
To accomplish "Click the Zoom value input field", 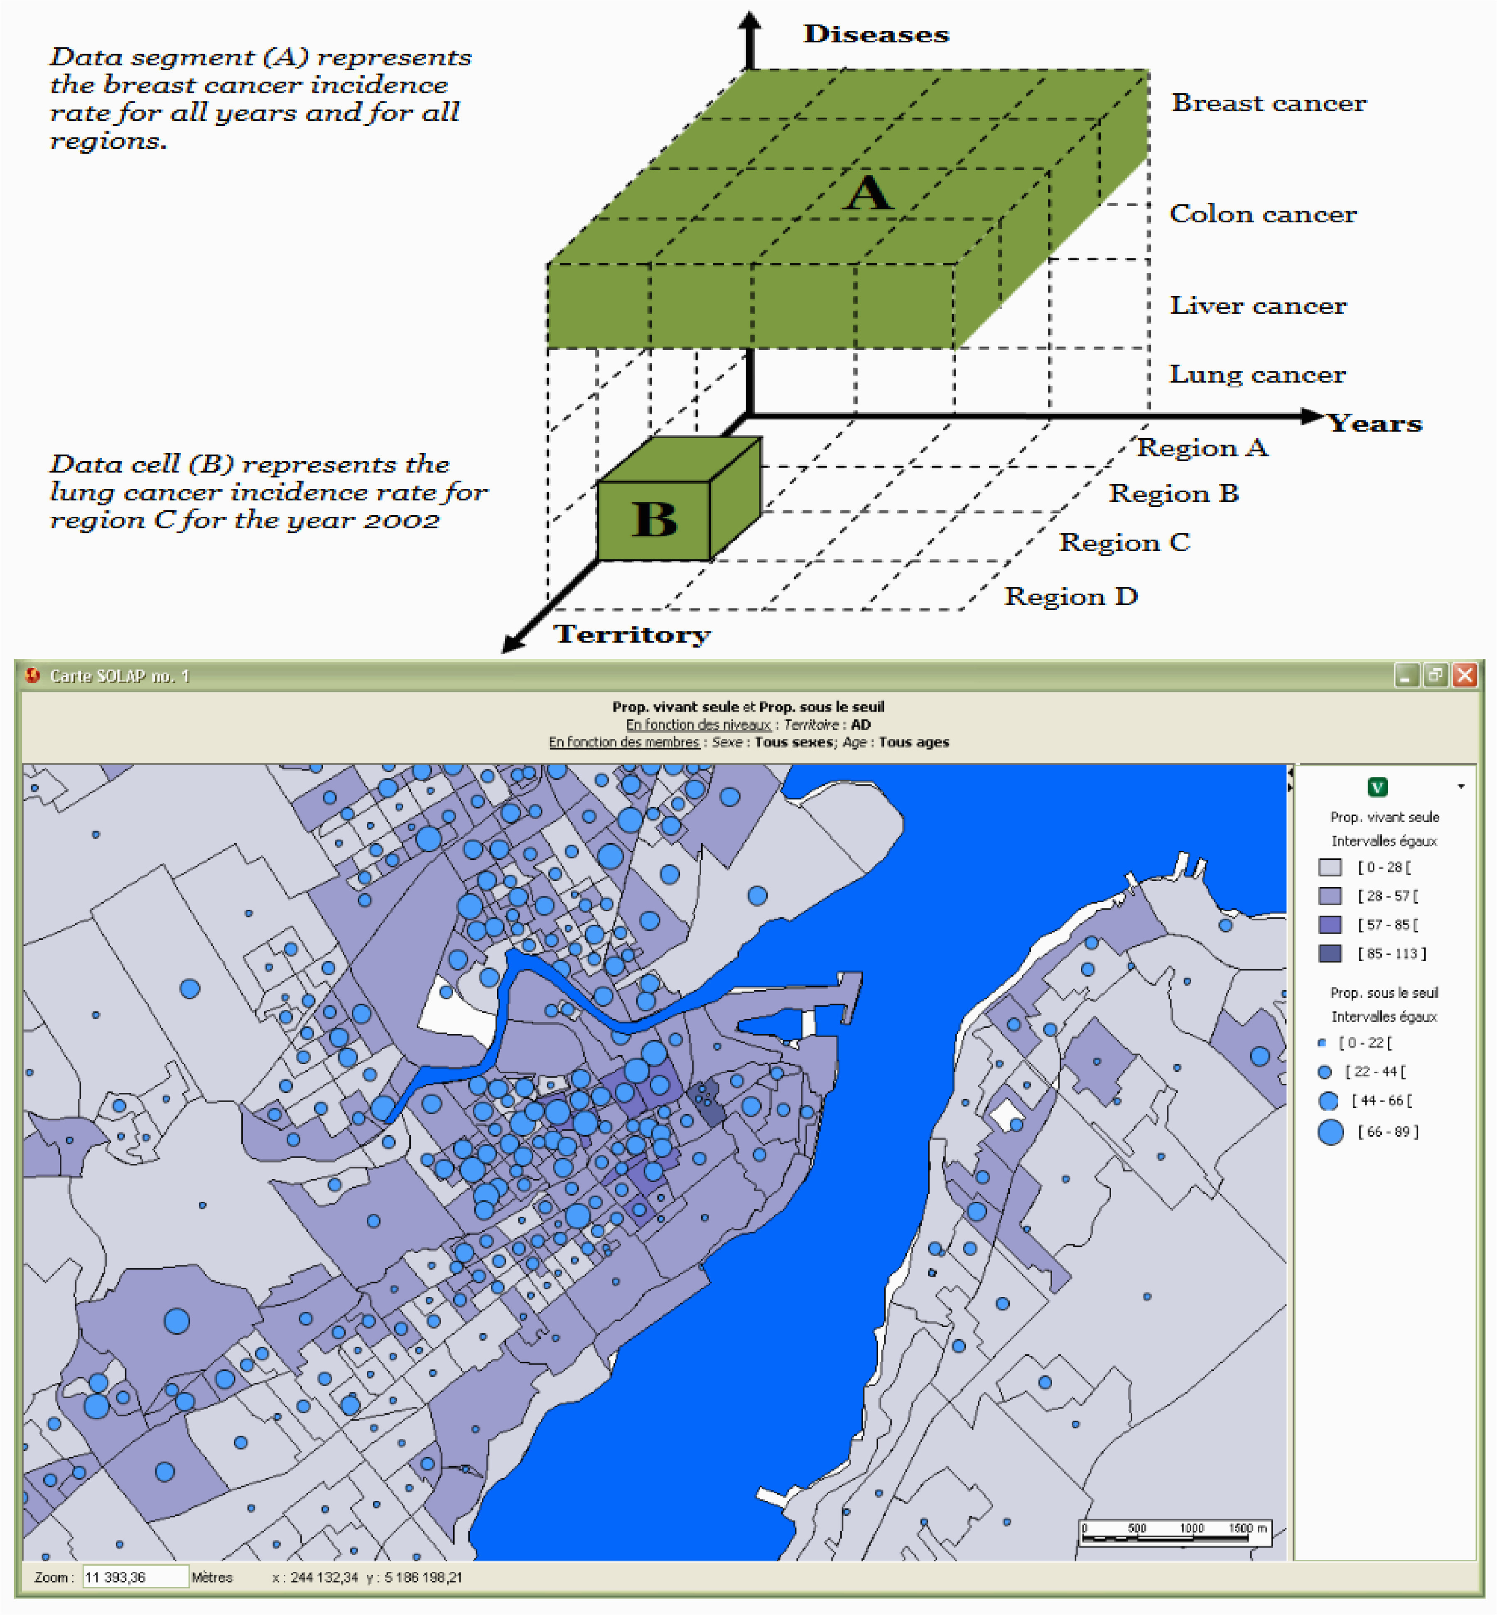I will (135, 1577).
